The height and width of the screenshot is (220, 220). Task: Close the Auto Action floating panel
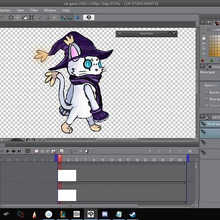(174, 34)
